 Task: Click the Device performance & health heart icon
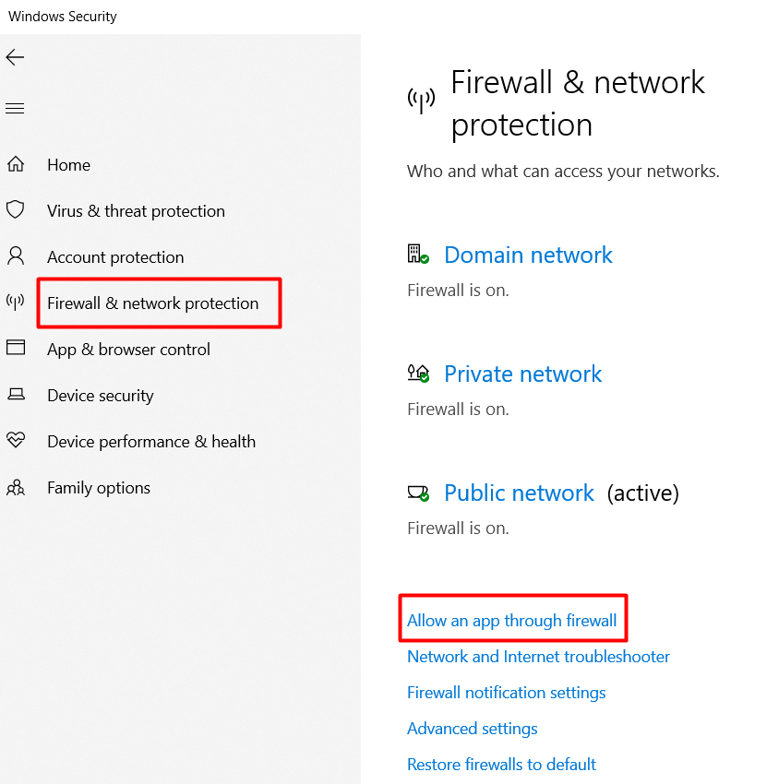coord(16,440)
